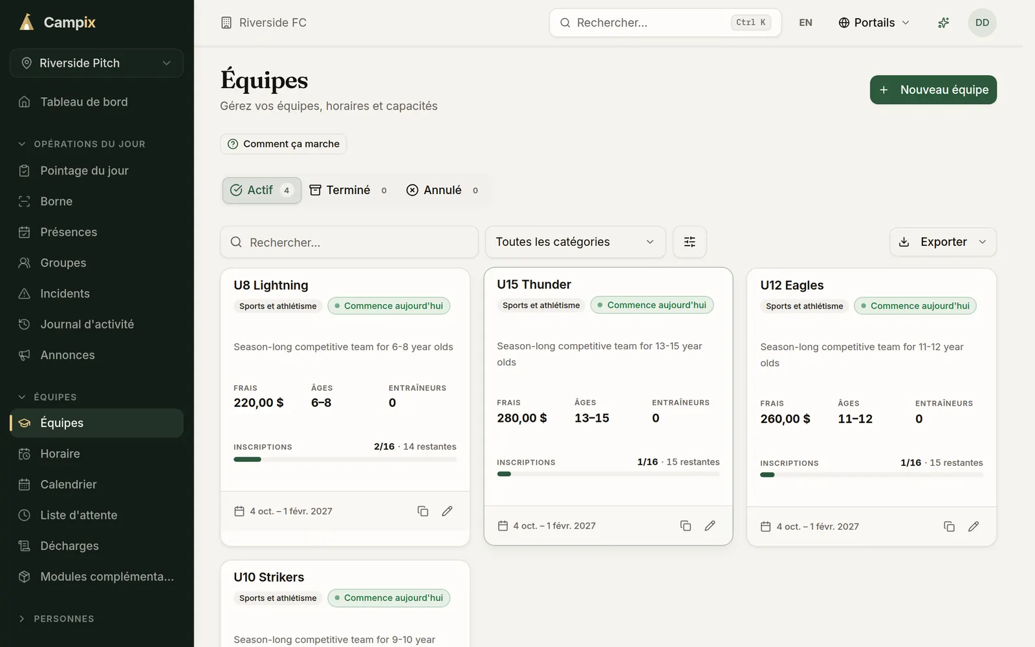Image resolution: width=1035 pixels, height=647 pixels.
Task: Open Présences in sidebar
Action: pyautogui.click(x=97, y=232)
